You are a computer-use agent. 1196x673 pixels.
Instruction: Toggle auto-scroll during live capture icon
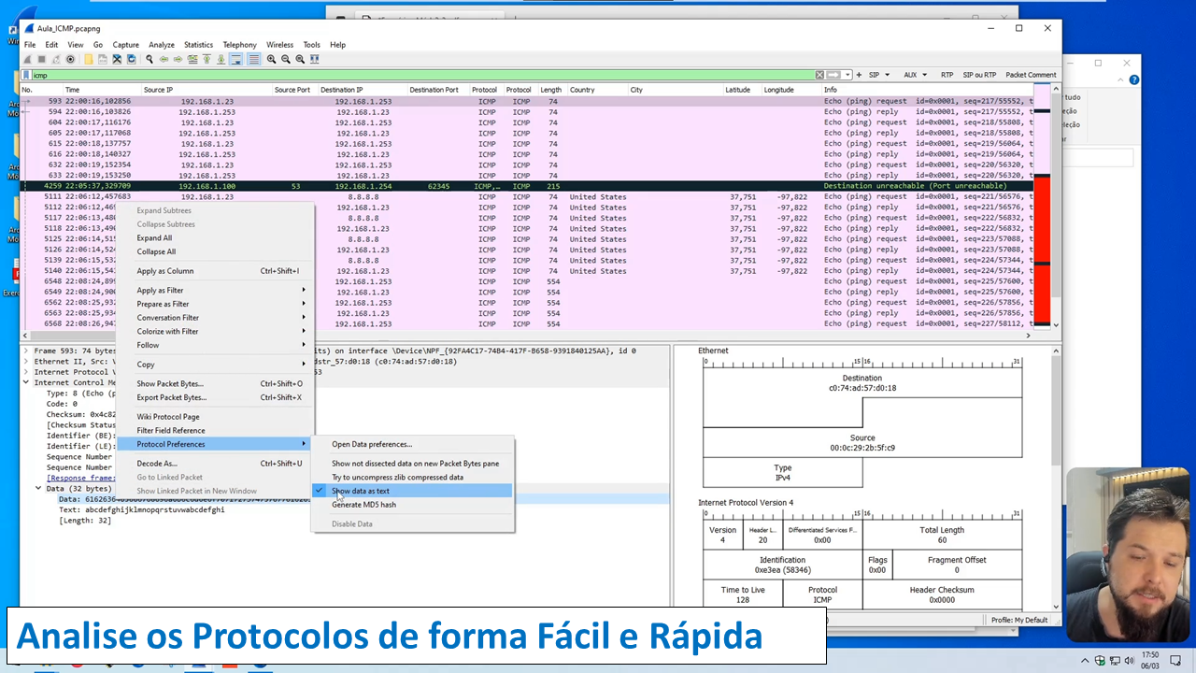click(x=235, y=59)
